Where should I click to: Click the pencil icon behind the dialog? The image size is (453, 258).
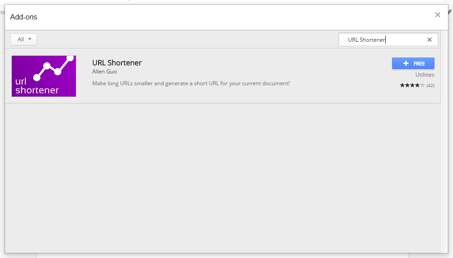[x=450, y=12]
